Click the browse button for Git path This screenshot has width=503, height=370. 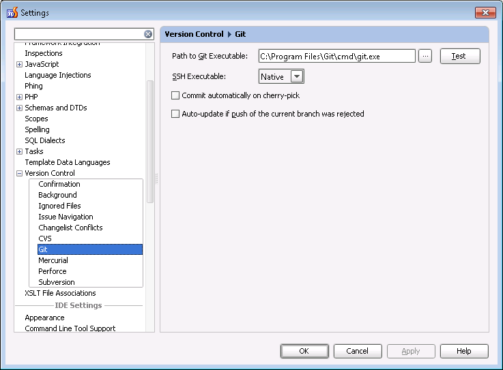click(x=425, y=56)
